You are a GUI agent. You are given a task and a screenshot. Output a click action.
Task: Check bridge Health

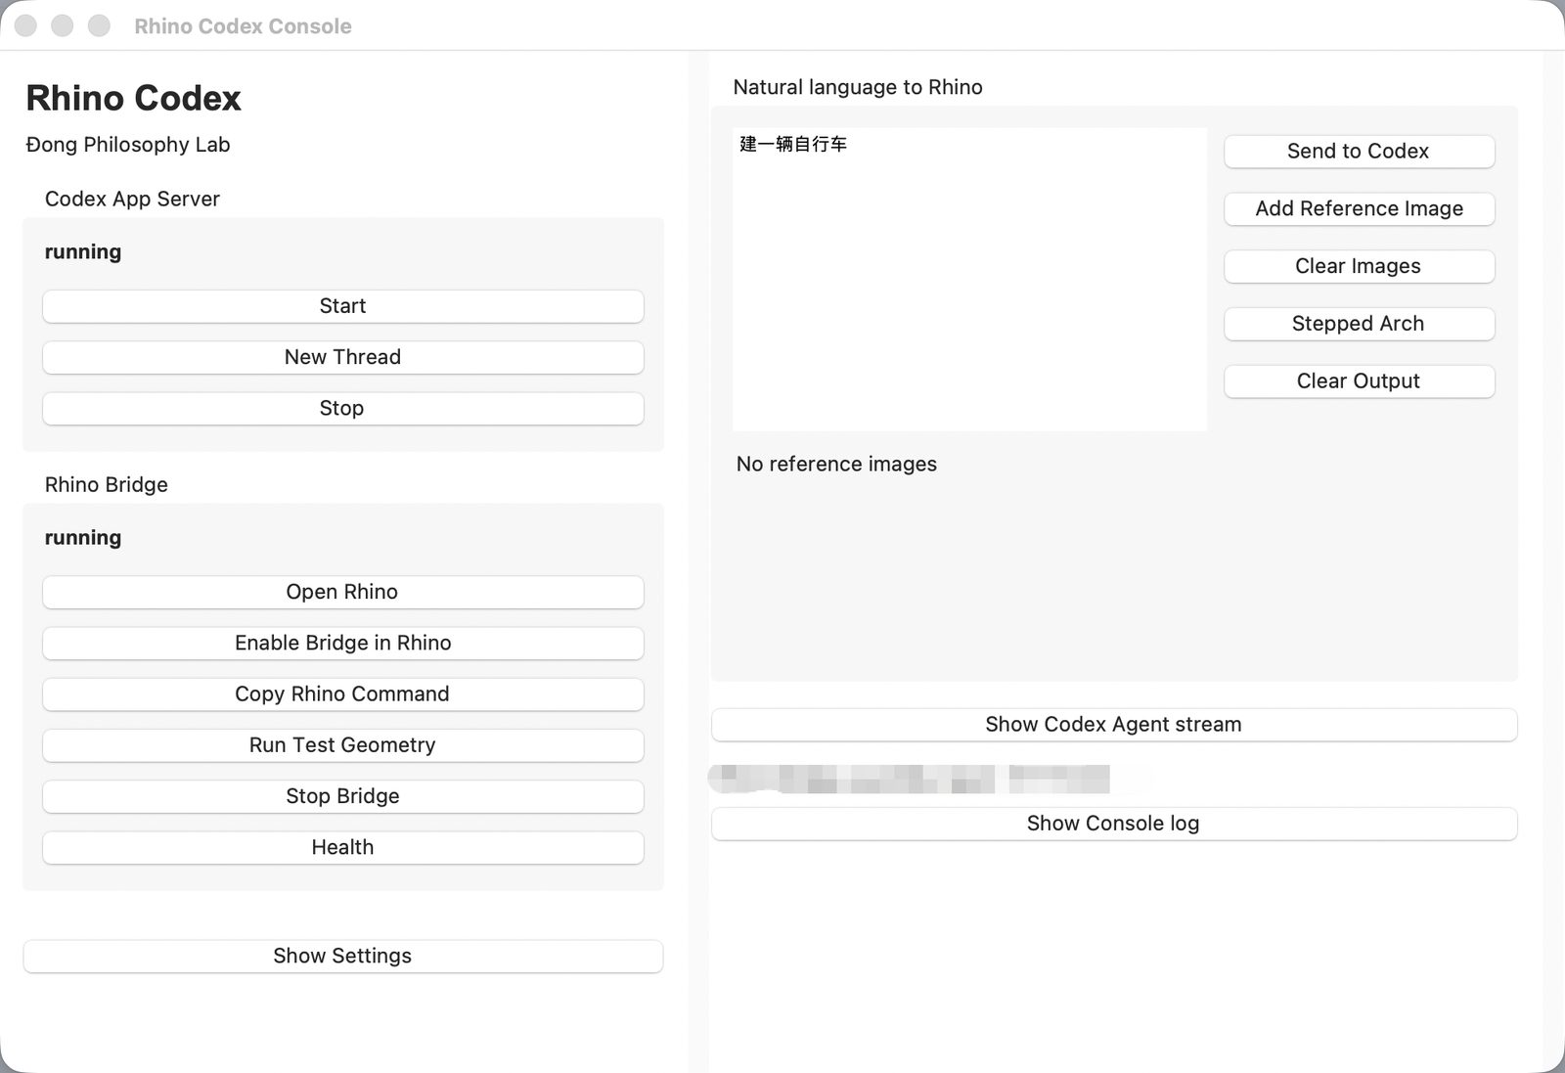[342, 847]
